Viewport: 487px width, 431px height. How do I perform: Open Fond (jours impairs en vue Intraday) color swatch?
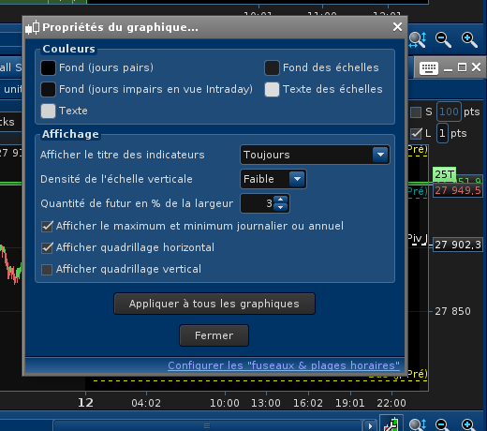click(x=48, y=89)
